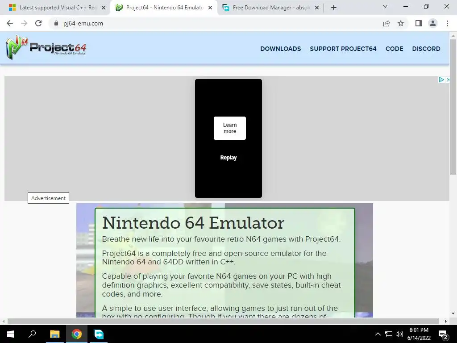Open Free Download Manager from taskbar
The image size is (457, 343).
pos(99,334)
